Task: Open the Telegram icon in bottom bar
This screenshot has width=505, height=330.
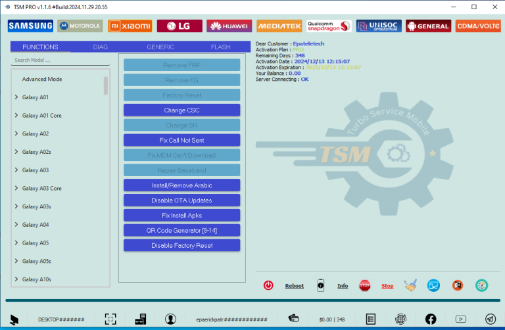Action: [x=491, y=319]
